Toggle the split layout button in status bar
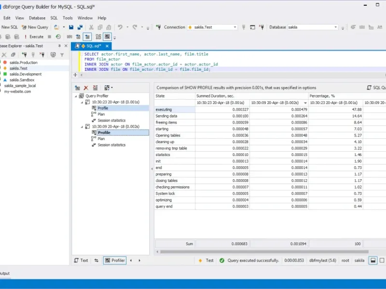The width and height of the screenshot is (386, 289). click(x=373, y=261)
